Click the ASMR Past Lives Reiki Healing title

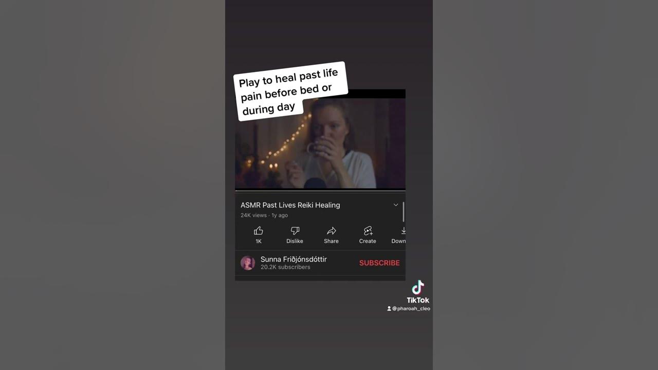point(290,205)
